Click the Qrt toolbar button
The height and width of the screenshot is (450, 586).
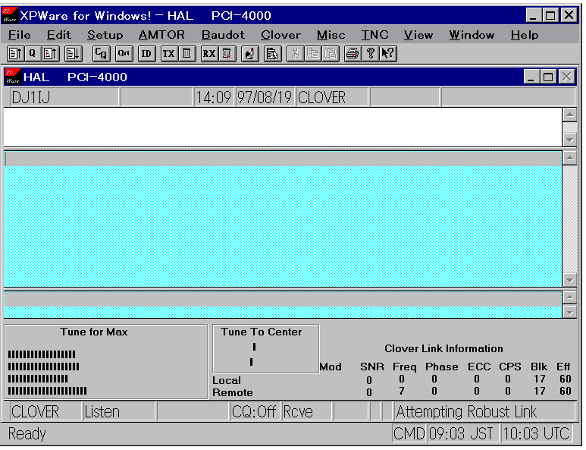(124, 54)
